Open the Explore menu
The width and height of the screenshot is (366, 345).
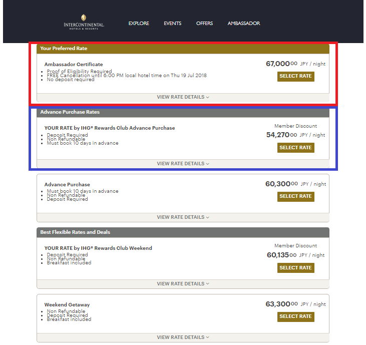139,24
